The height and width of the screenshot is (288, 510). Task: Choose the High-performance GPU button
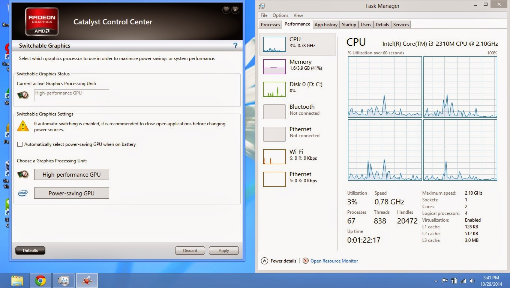point(72,174)
